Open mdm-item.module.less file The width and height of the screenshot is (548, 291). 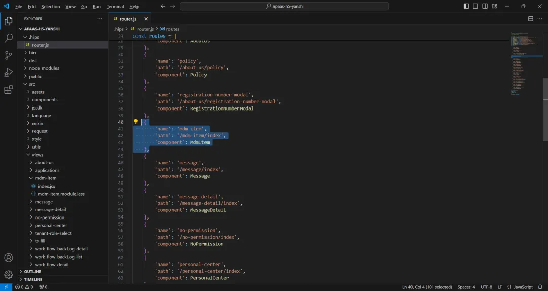tap(62, 194)
